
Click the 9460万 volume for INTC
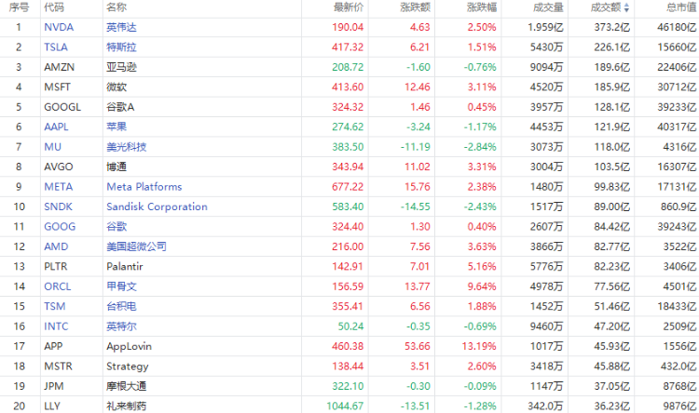pyautogui.click(x=546, y=326)
